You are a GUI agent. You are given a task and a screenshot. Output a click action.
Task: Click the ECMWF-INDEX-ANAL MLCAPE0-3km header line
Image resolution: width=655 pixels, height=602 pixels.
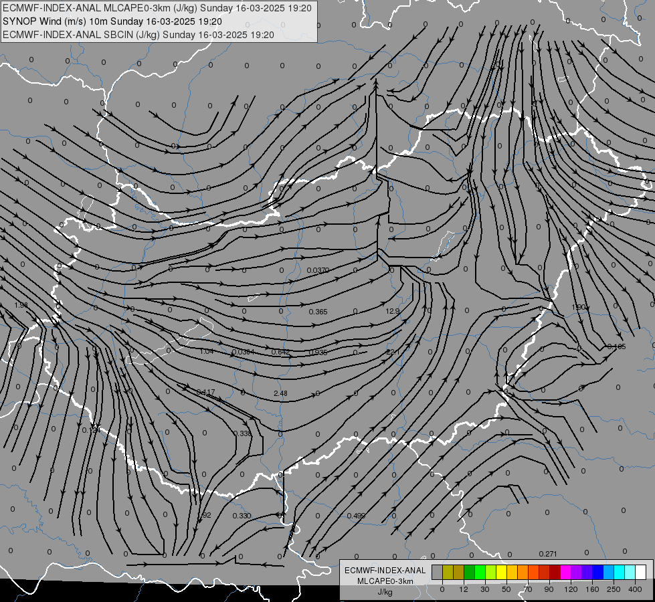point(157,8)
